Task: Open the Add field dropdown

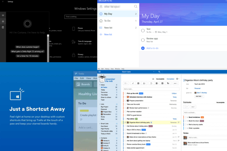Action: (199, 96)
